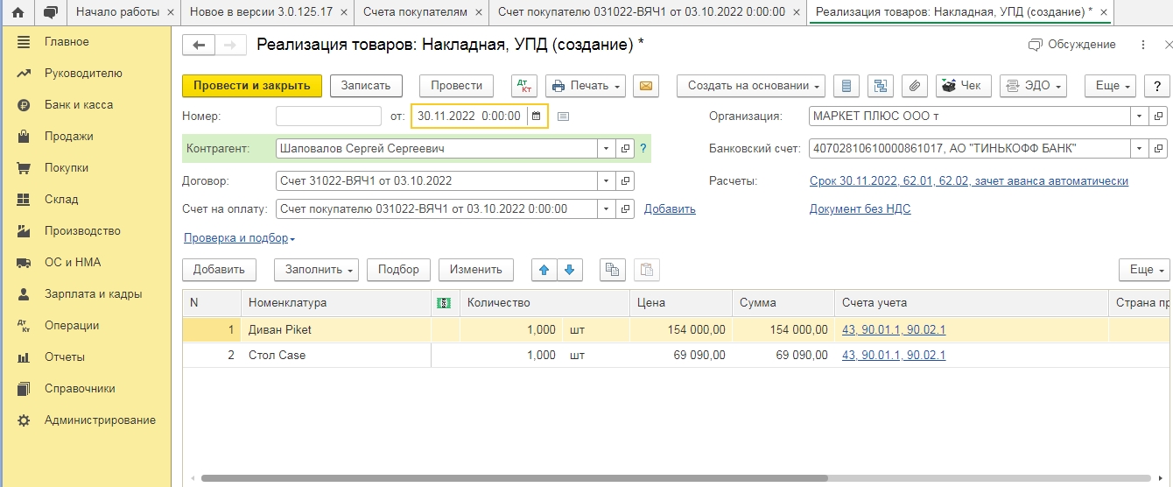
Task: Sort by Сумма column header
Action: (783, 303)
